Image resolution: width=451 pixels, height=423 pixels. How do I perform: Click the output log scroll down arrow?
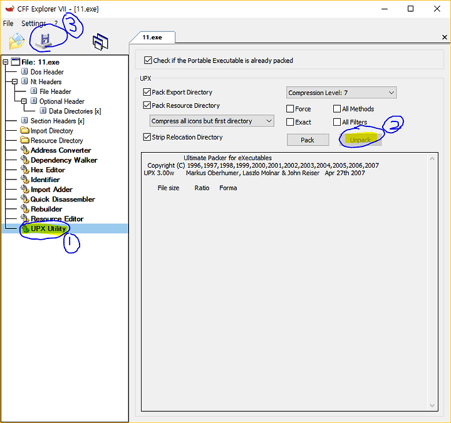(432, 405)
